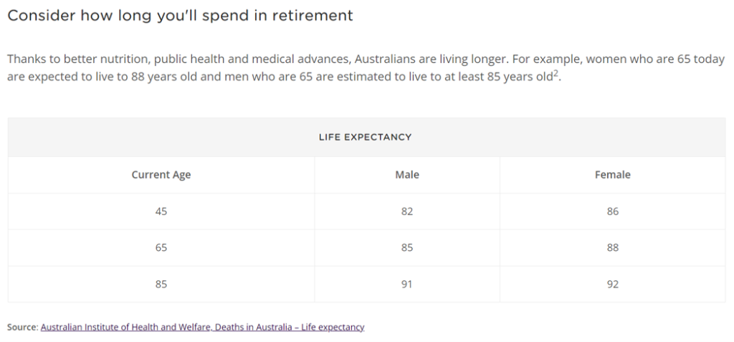This screenshot has height=342, width=734.
Task: Select the Female column header
Action: tap(613, 175)
